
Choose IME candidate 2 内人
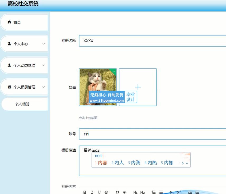pyautogui.click(x=117, y=163)
